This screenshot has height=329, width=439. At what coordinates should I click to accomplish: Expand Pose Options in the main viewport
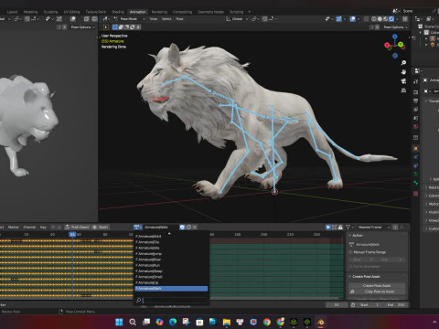point(395,27)
